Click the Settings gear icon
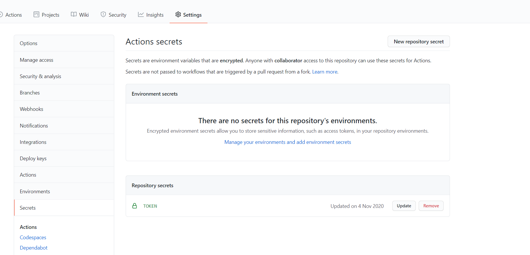 tap(178, 15)
